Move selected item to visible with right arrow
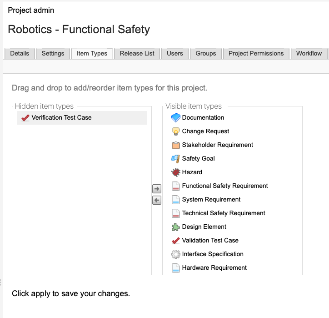Screen dimensions: 329x318 pyautogui.click(x=157, y=189)
